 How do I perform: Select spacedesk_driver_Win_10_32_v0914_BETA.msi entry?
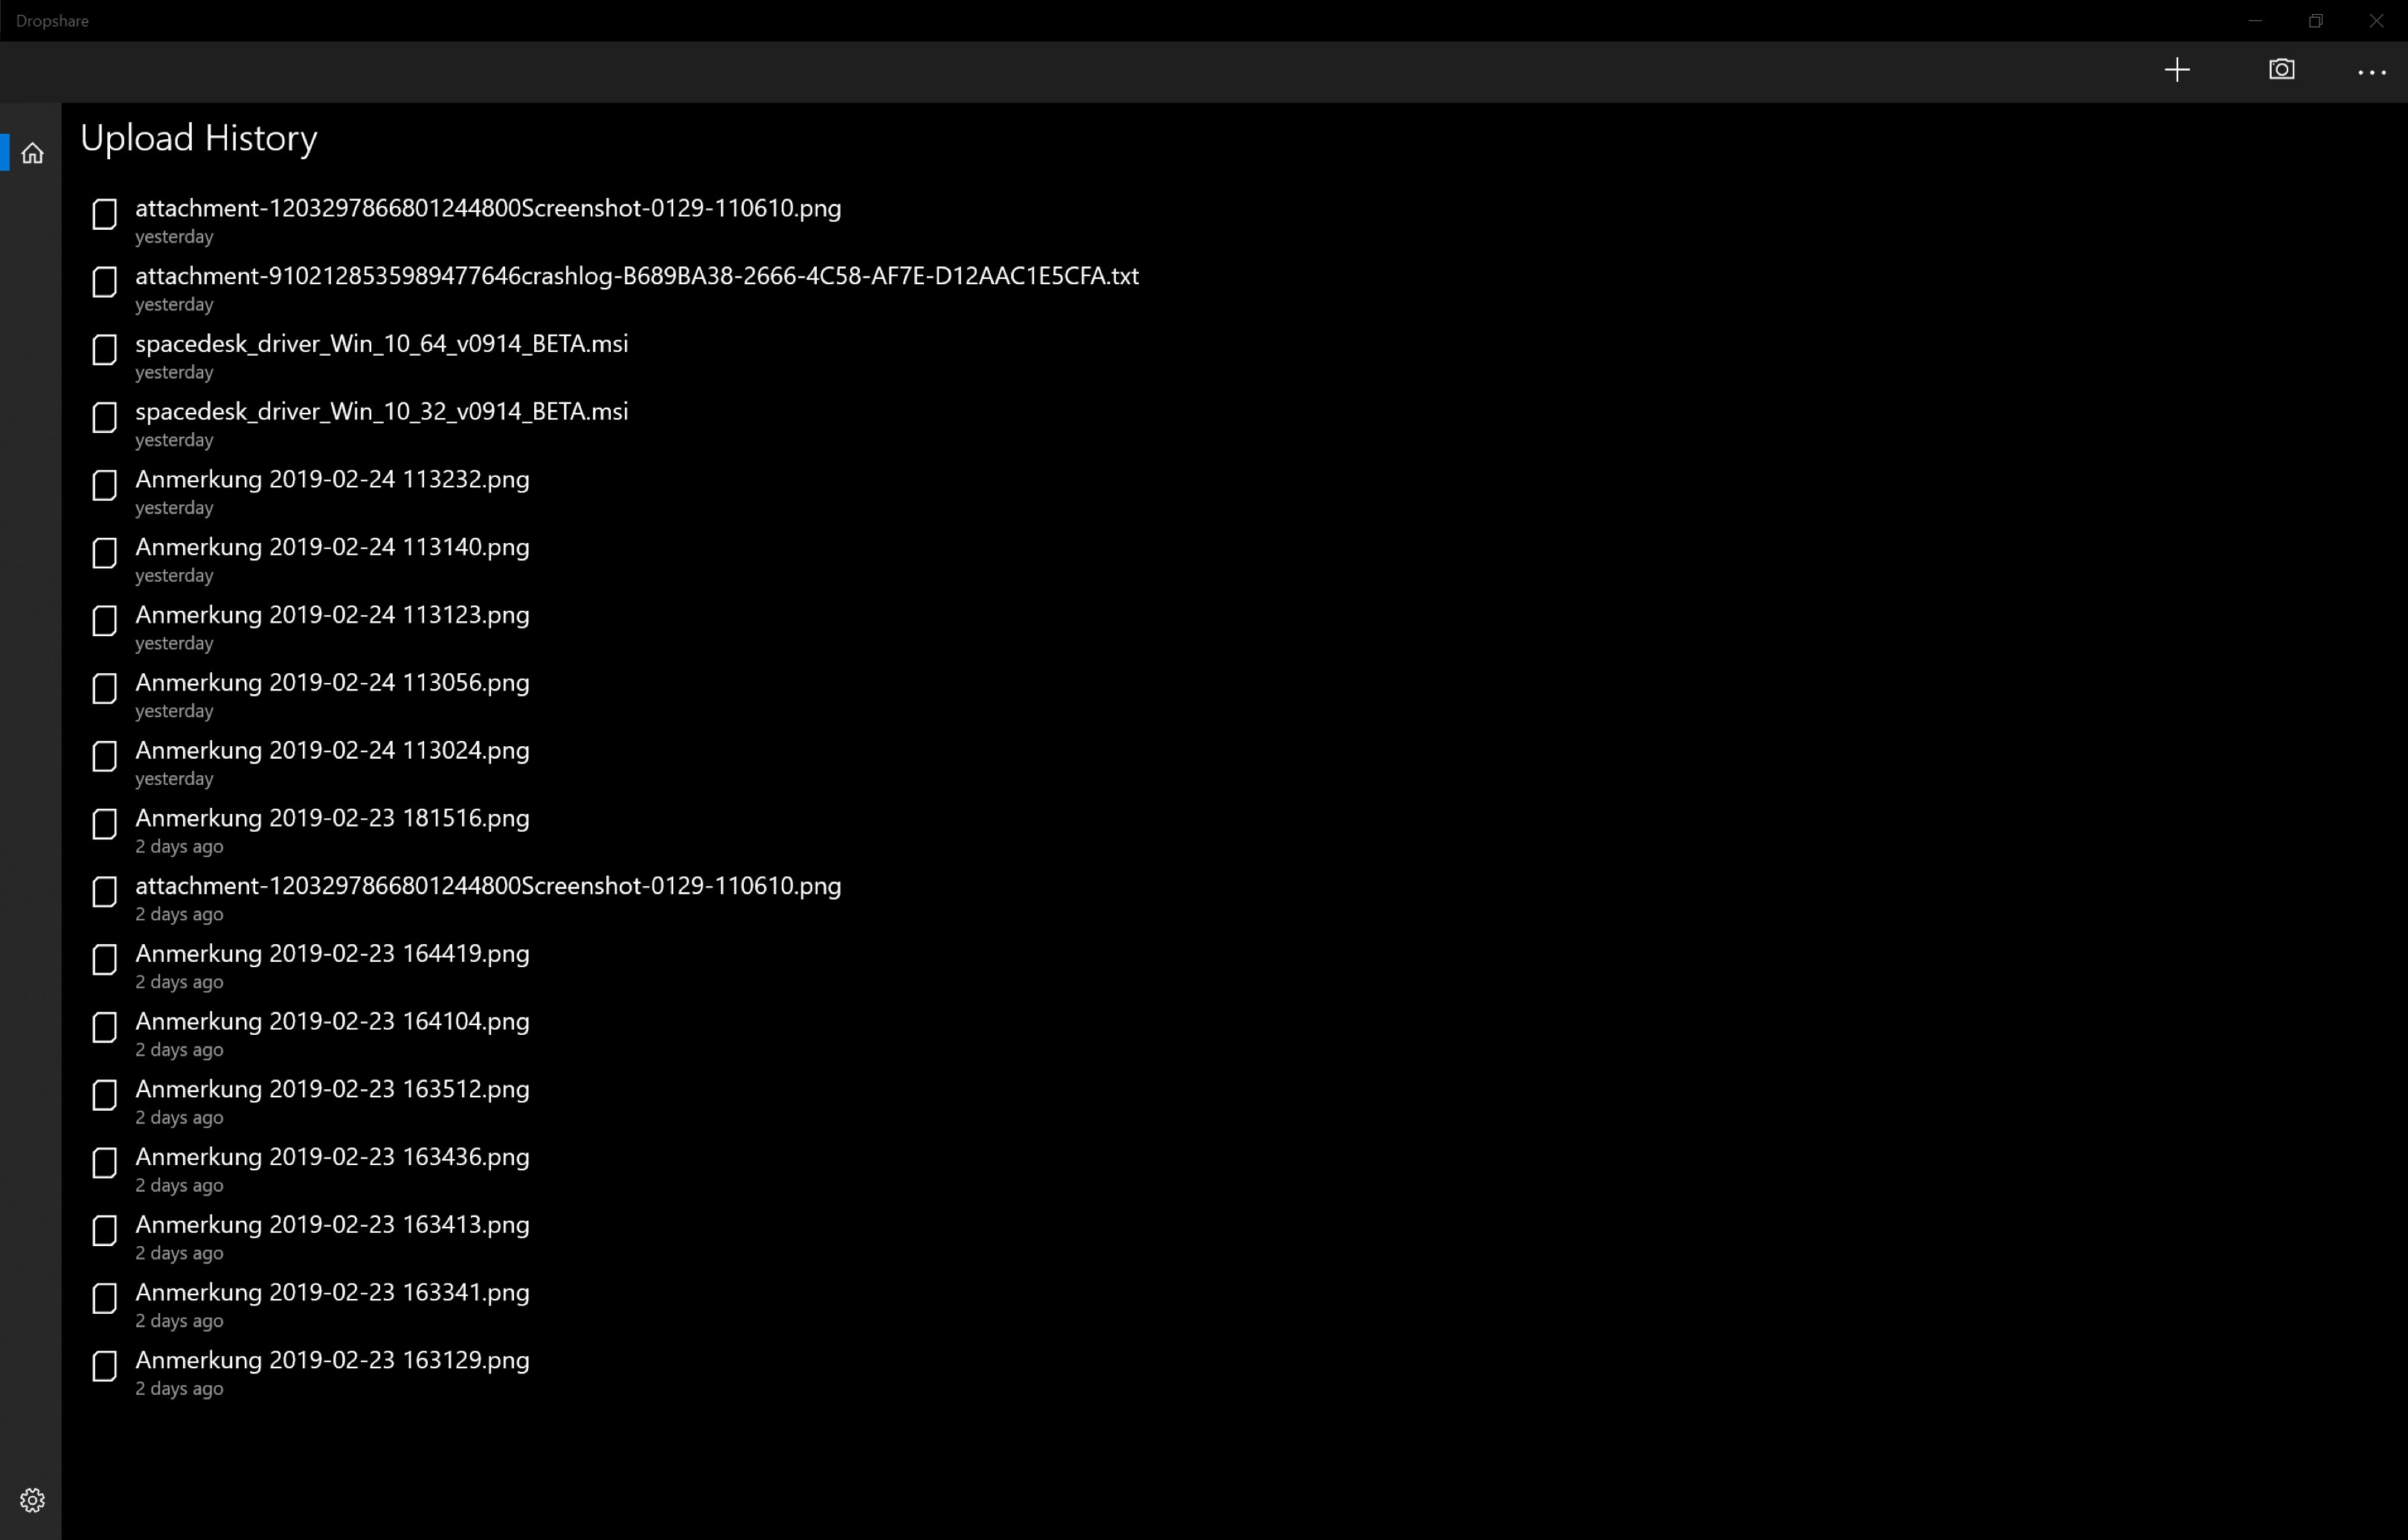[381, 412]
